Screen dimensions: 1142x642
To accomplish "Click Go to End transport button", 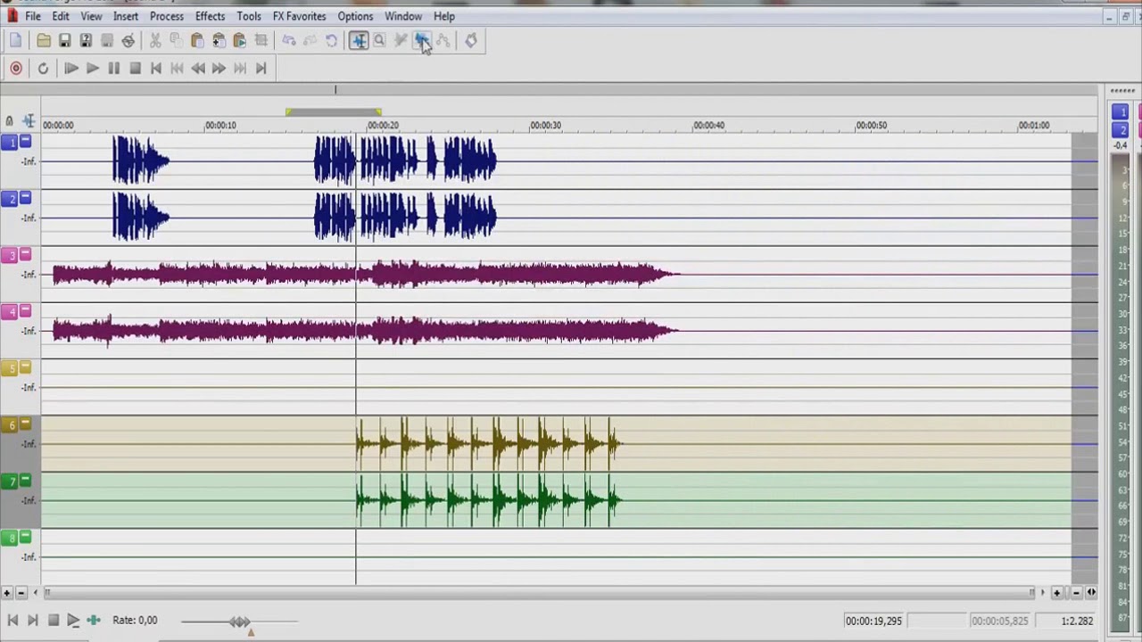I will (x=261, y=69).
